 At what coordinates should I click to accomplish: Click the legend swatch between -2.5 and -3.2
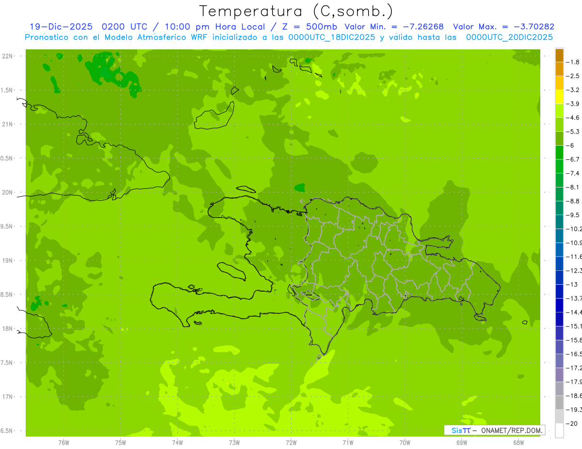point(559,83)
